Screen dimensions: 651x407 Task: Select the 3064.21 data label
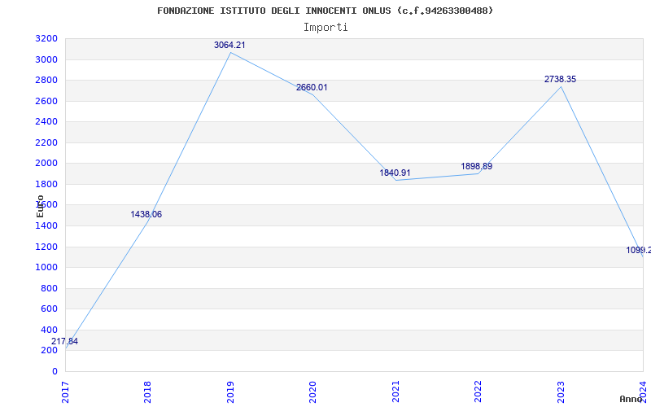229,45
